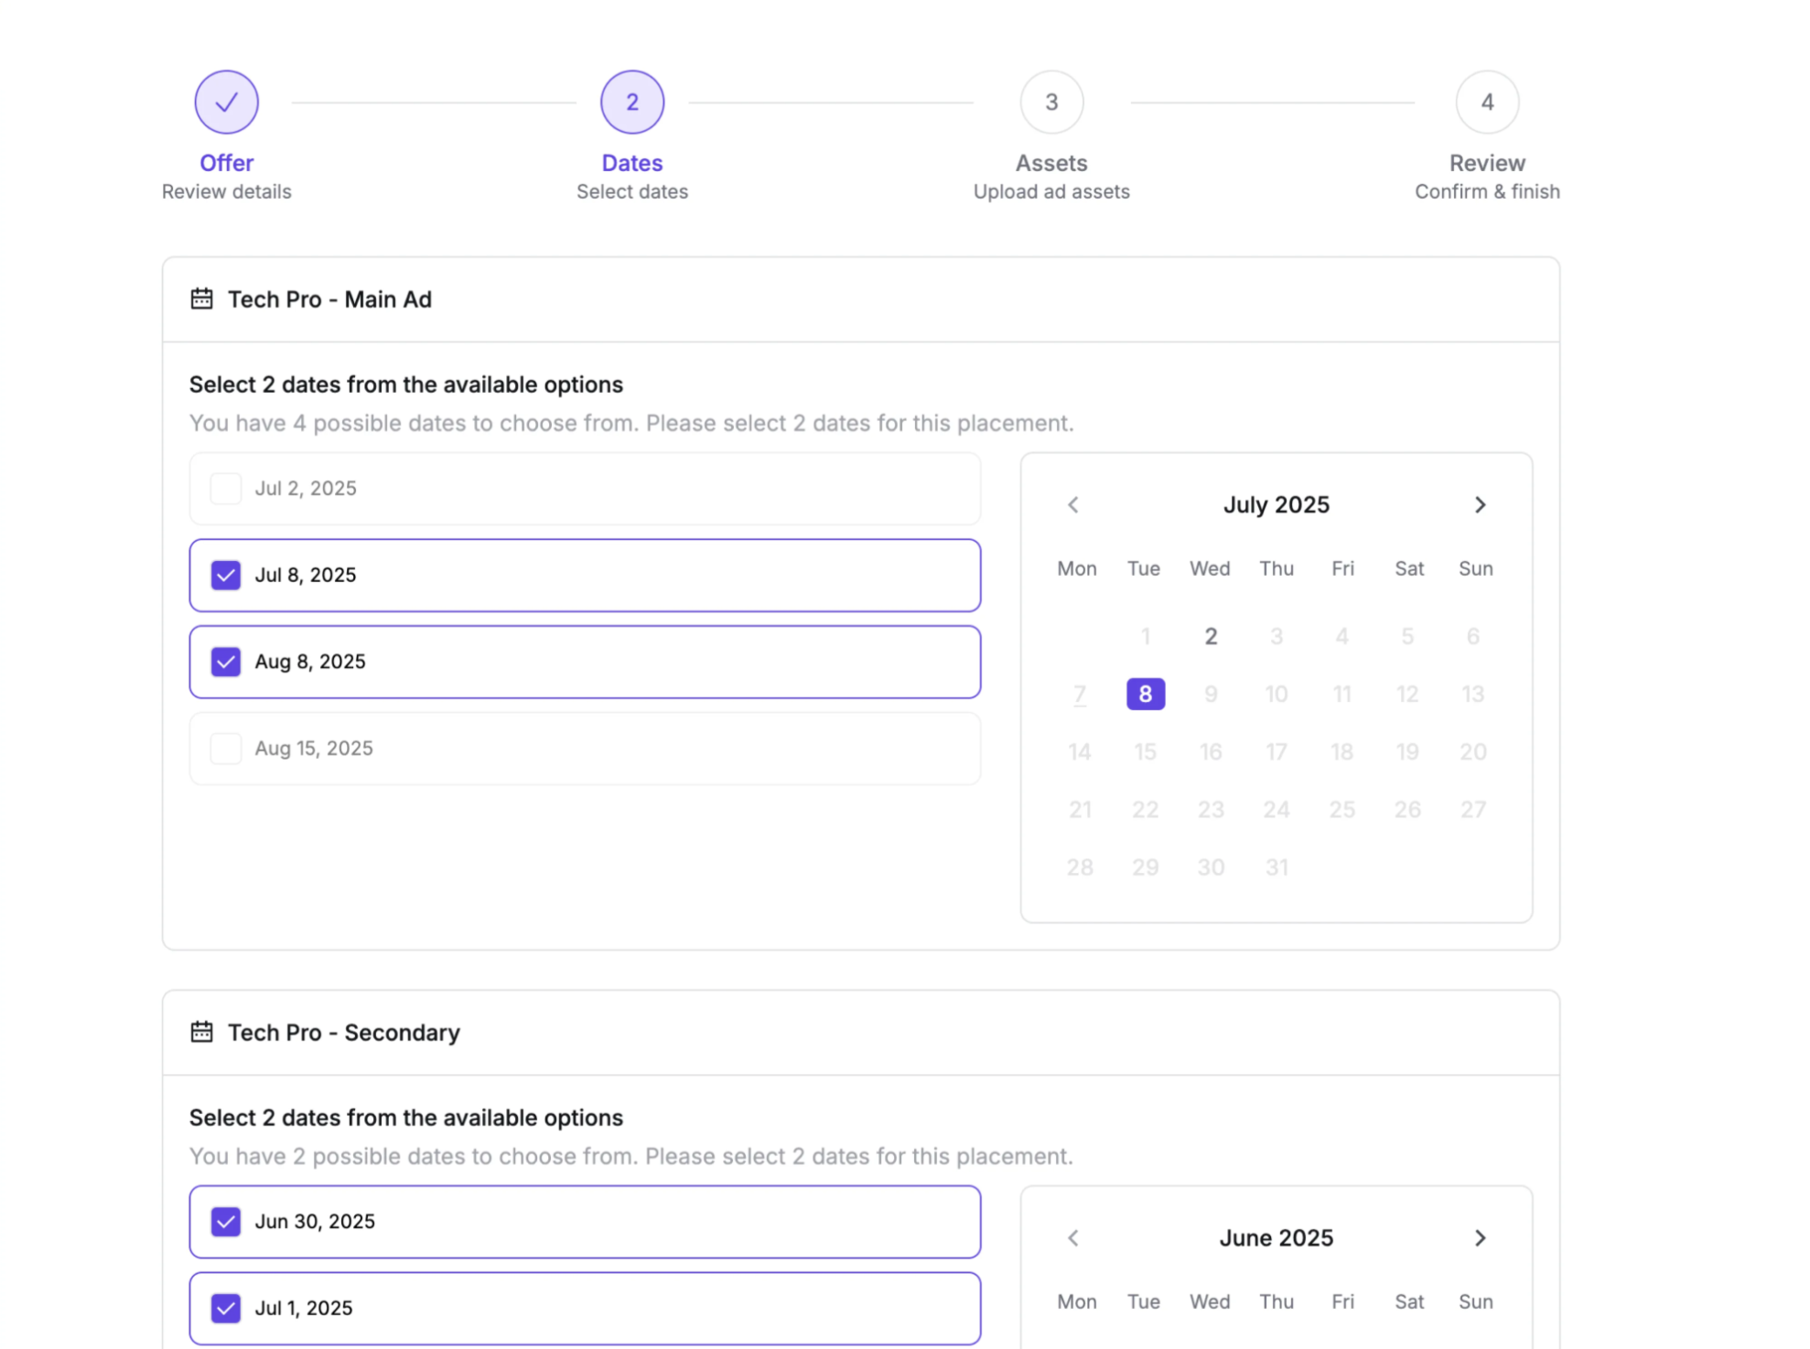Jump to step 4 Review circle

point(1487,102)
